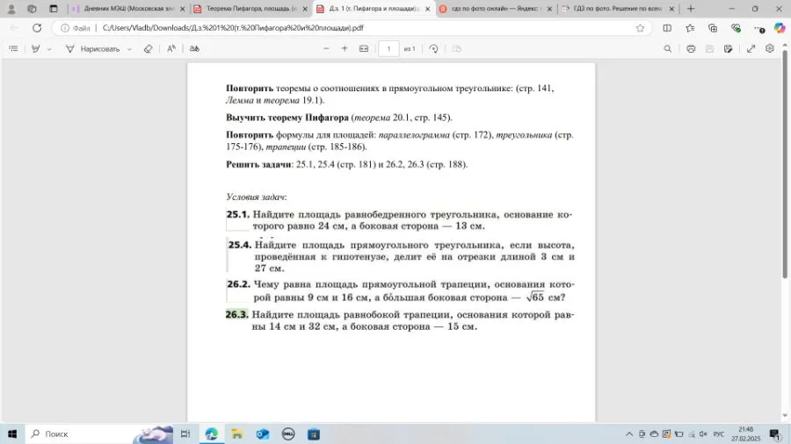The width and height of the screenshot is (791, 444).
Task: Close the Теорема Пифагора tab
Action: 305,9
